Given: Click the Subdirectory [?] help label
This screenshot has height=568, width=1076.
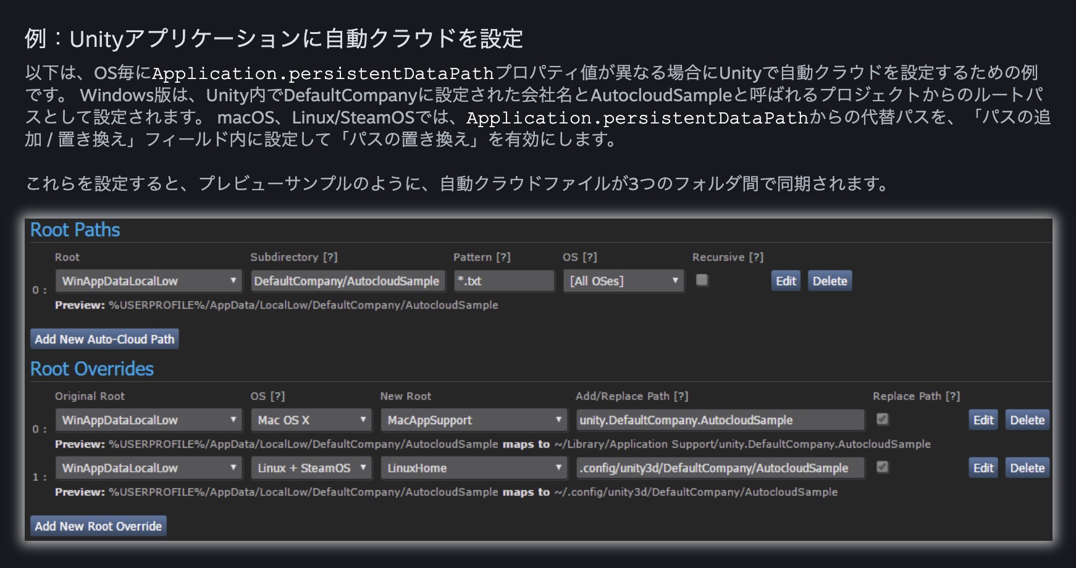Looking at the screenshot, I should click(x=294, y=257).
